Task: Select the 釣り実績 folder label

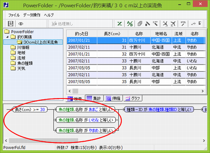Action: point(24,37)
